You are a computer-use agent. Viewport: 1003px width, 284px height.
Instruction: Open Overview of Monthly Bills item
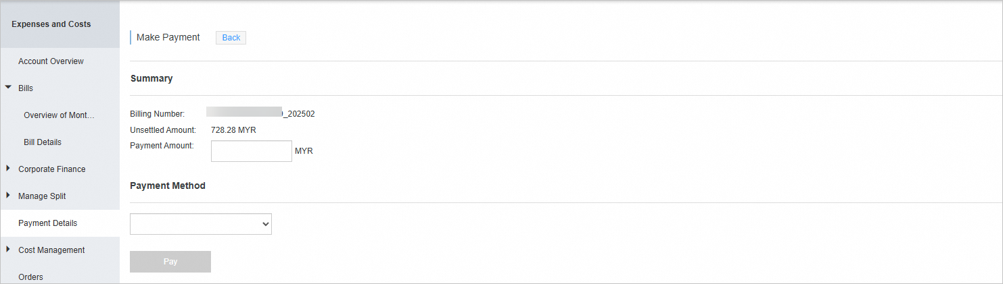[59, 115]
